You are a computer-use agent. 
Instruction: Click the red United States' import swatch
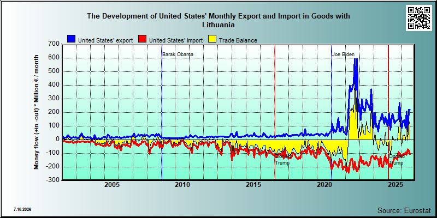[x=143, y=39]
